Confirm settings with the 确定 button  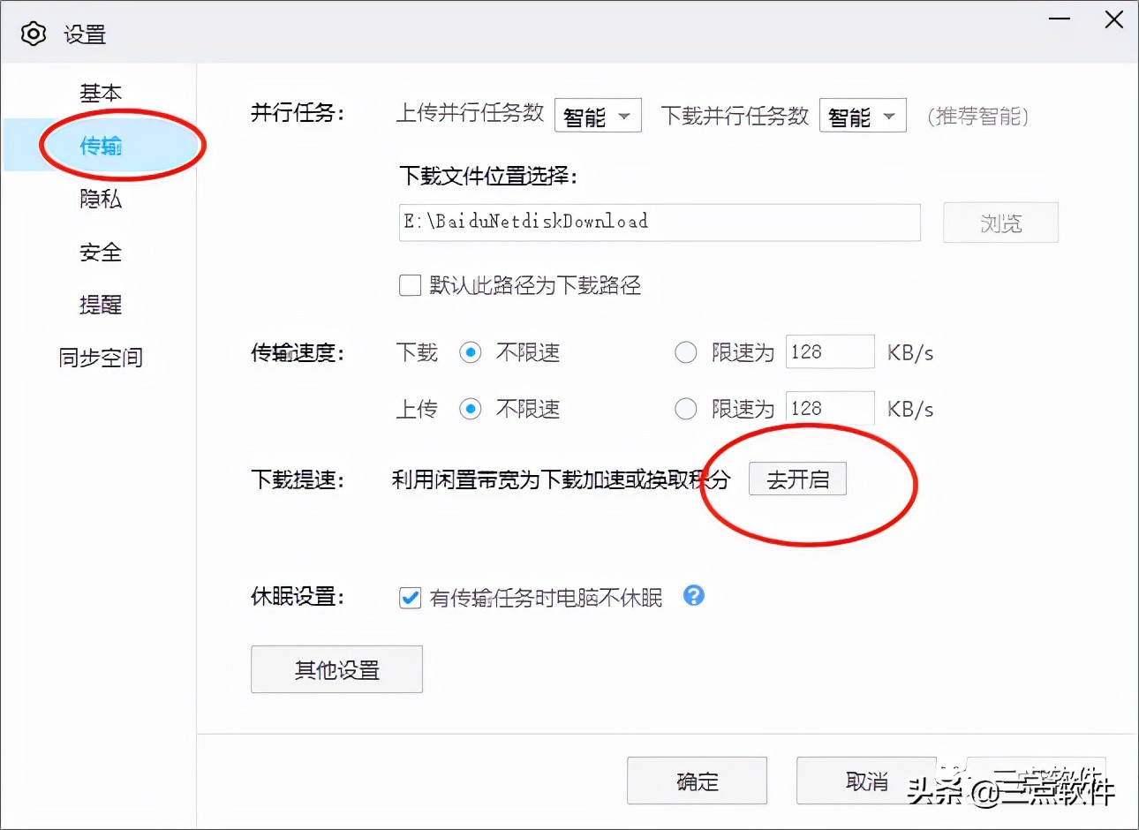[697, 781]
